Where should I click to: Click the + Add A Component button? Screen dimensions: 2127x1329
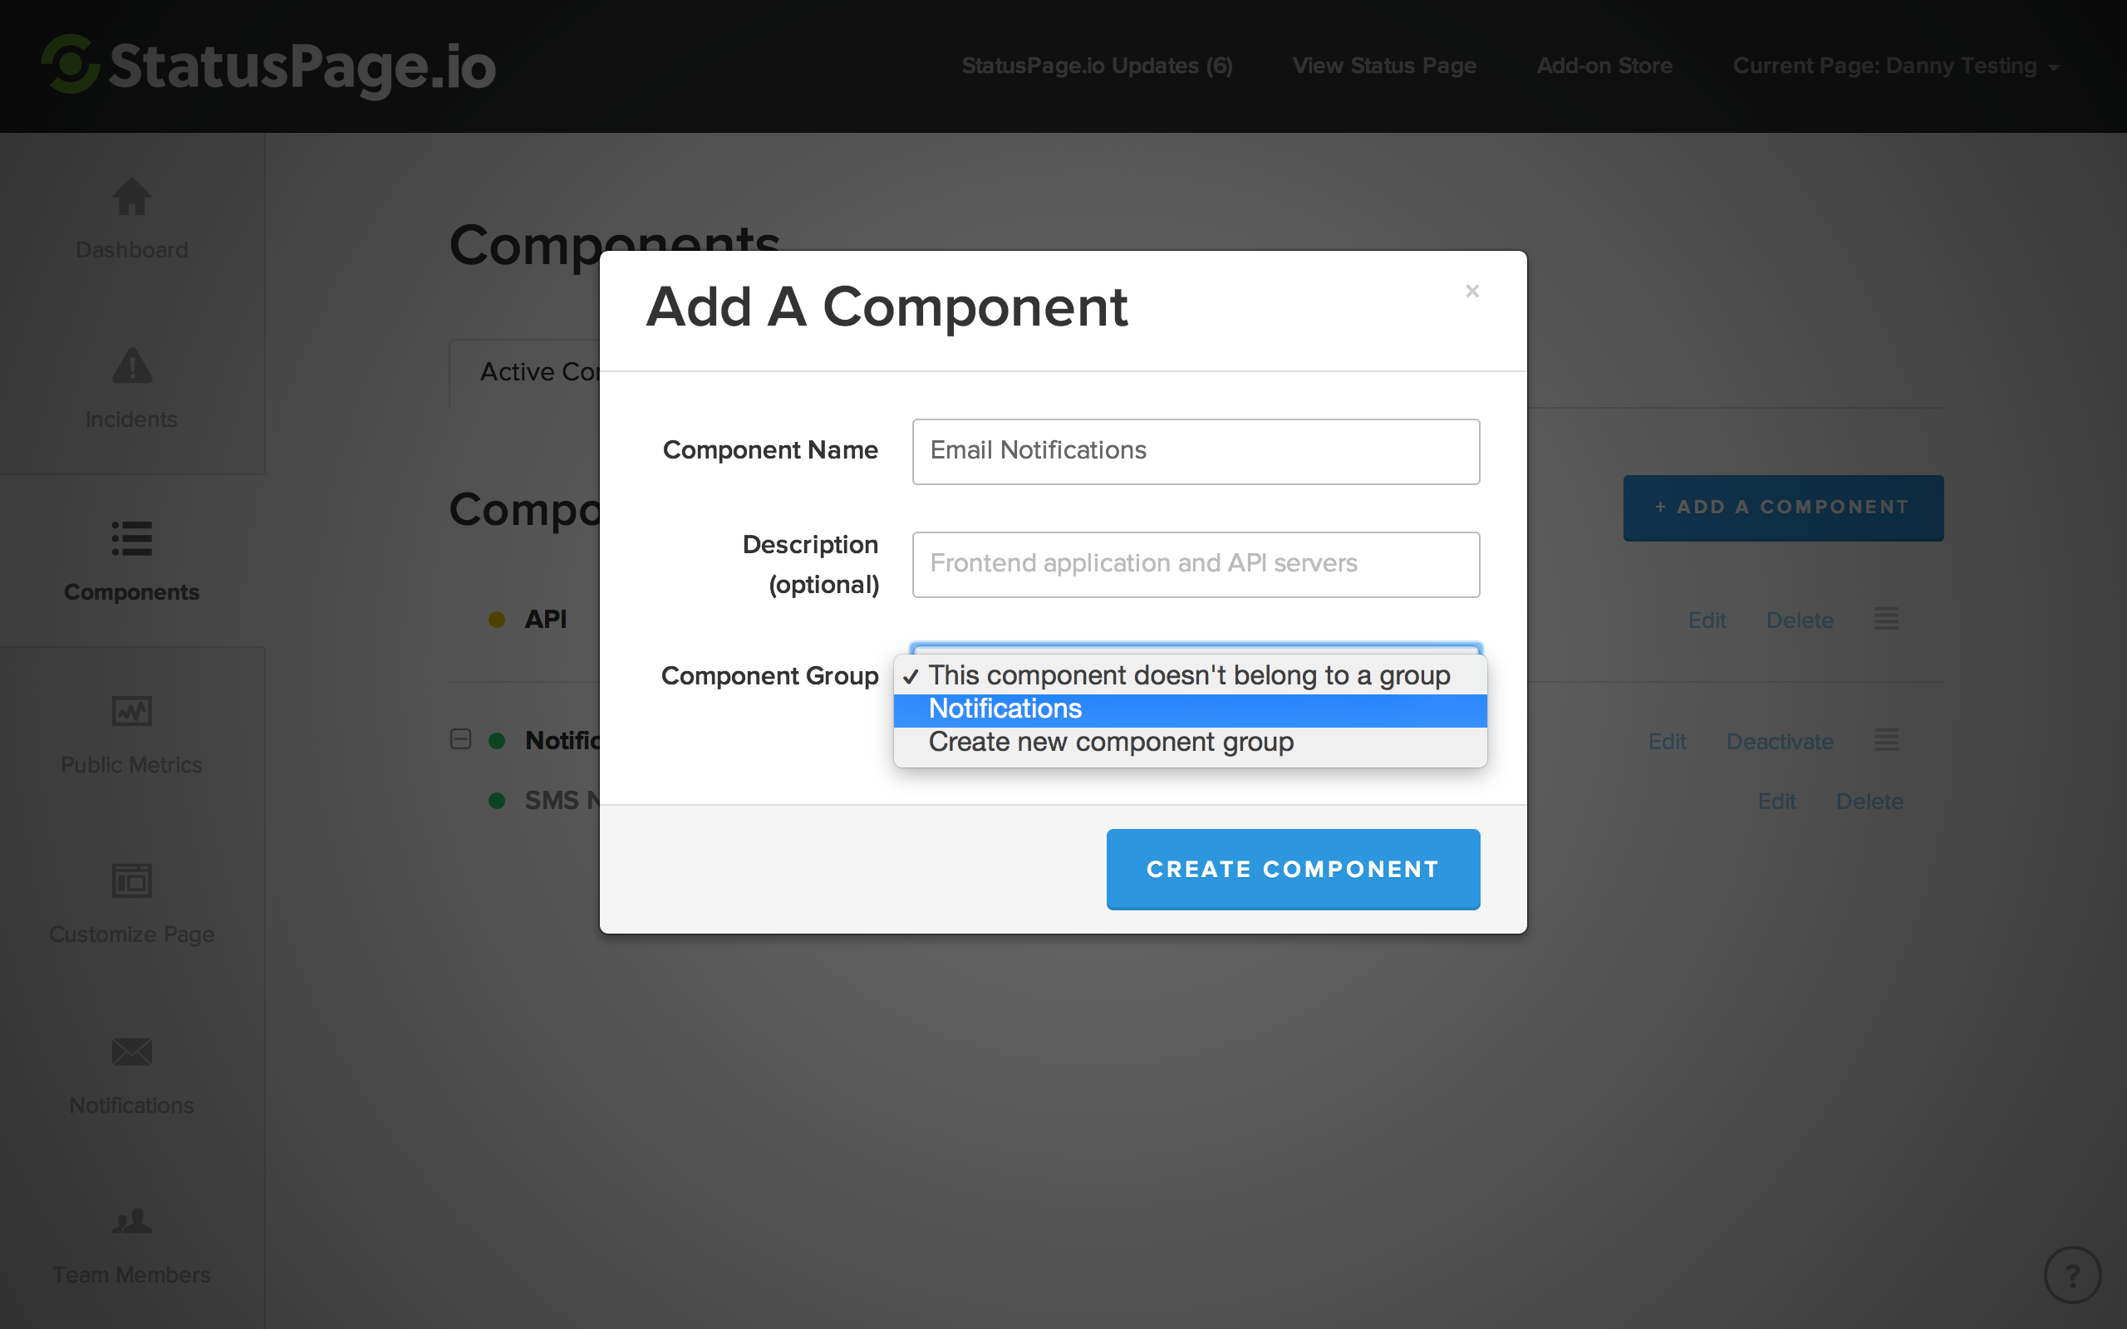click(1782, 508)
